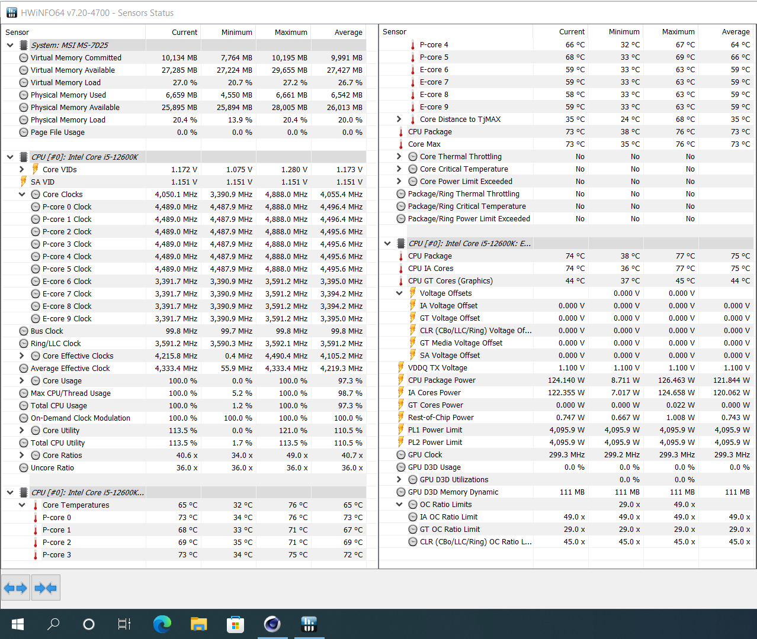This screenshot has width=757, height=639.
Task: Collapse the Core Temperatures subtree
Action: click(x=22, y=505)
